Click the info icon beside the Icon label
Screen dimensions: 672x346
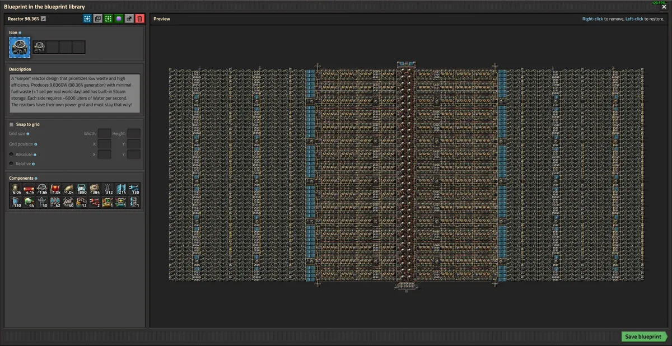pyautogui.click(x=20, y=33)
